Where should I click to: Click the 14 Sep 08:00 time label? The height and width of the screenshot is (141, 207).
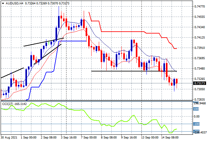pyautogui.click(x=170, y=138)
